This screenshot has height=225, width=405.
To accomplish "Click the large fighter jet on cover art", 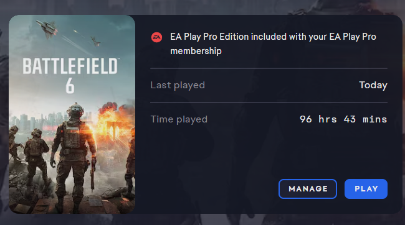I will pyautogui.click(x=47, y=29).
